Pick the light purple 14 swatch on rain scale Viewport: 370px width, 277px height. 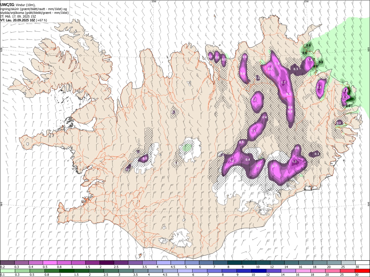[288, 271]
